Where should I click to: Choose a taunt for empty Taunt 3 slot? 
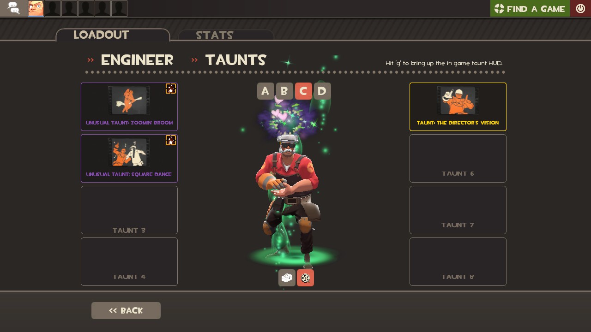tap(129, 210)
